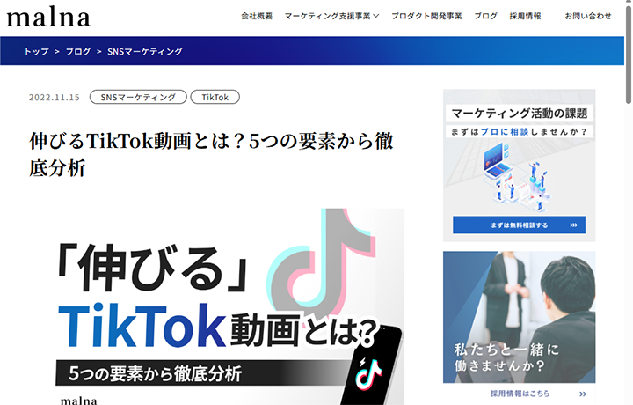Select ブログ in the breadcrumb trail
This screenshot has width=633, height=405.
click(x=78, y=51)
